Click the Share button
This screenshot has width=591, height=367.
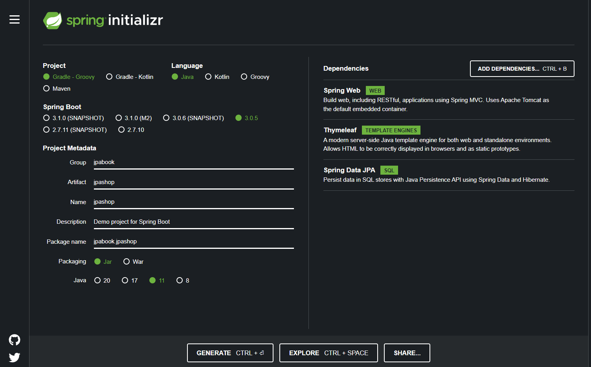(407, 353)
